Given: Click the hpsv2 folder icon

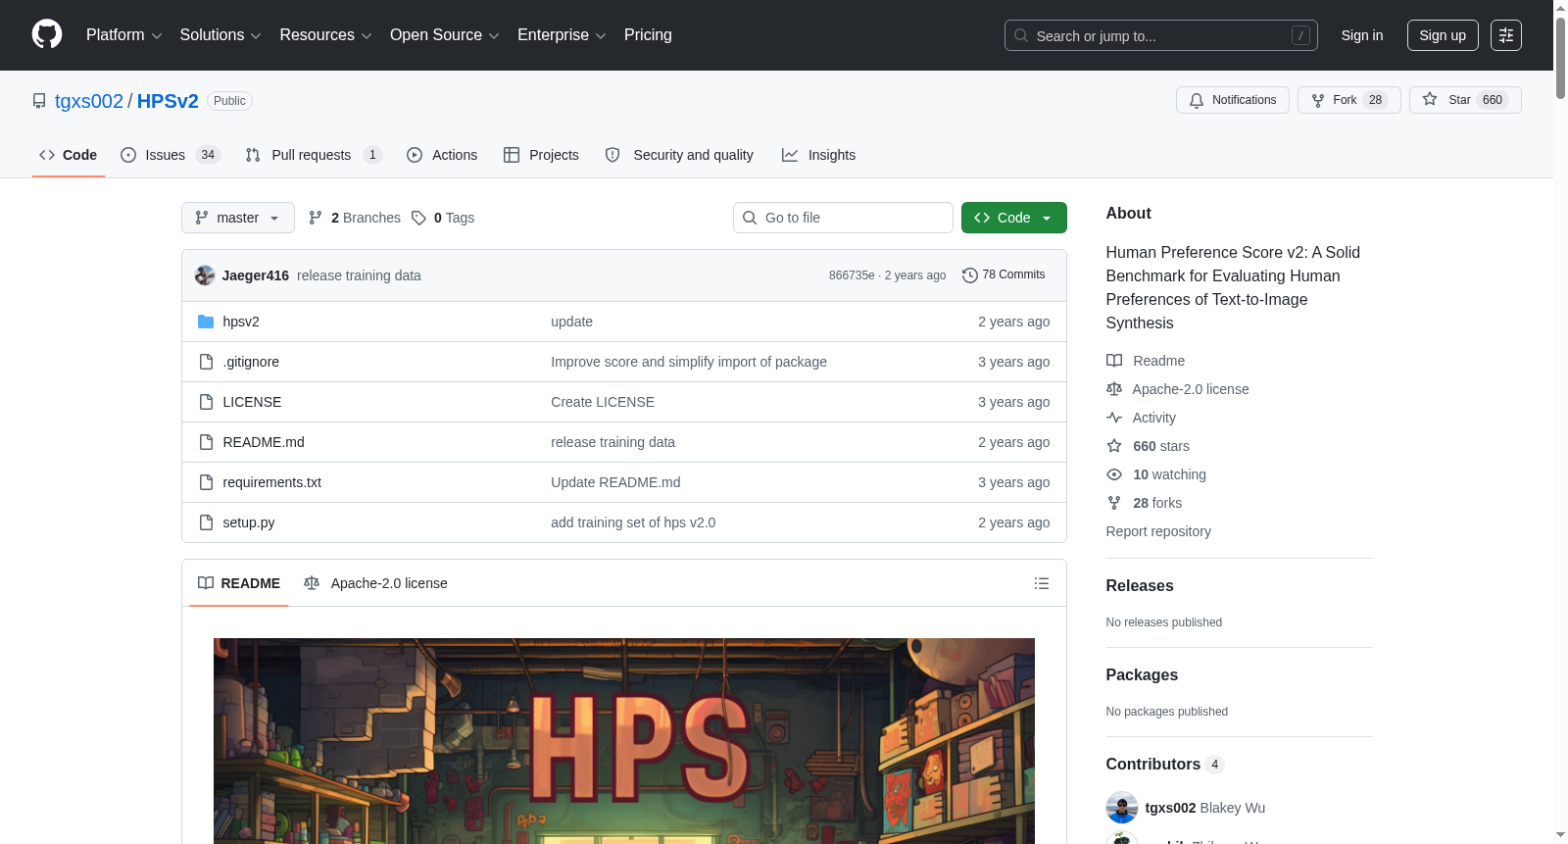Looking at the screenshot, I should coord(206,322).
